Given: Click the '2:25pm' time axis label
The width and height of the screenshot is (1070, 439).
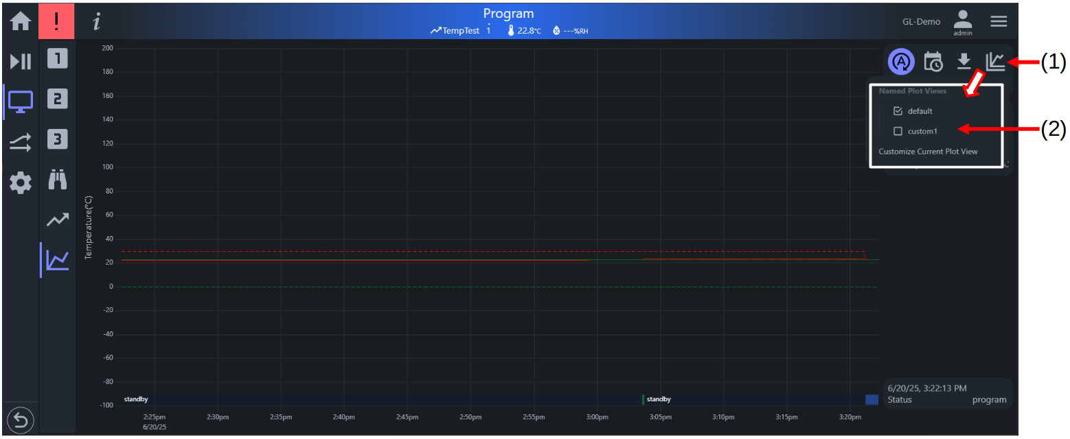Looking at the screenshot, I should pos(154,416).
